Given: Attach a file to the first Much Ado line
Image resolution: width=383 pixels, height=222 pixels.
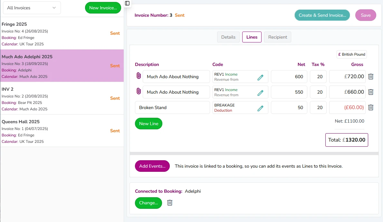Looking at the screenshot, I should click(x=139, y=77).
